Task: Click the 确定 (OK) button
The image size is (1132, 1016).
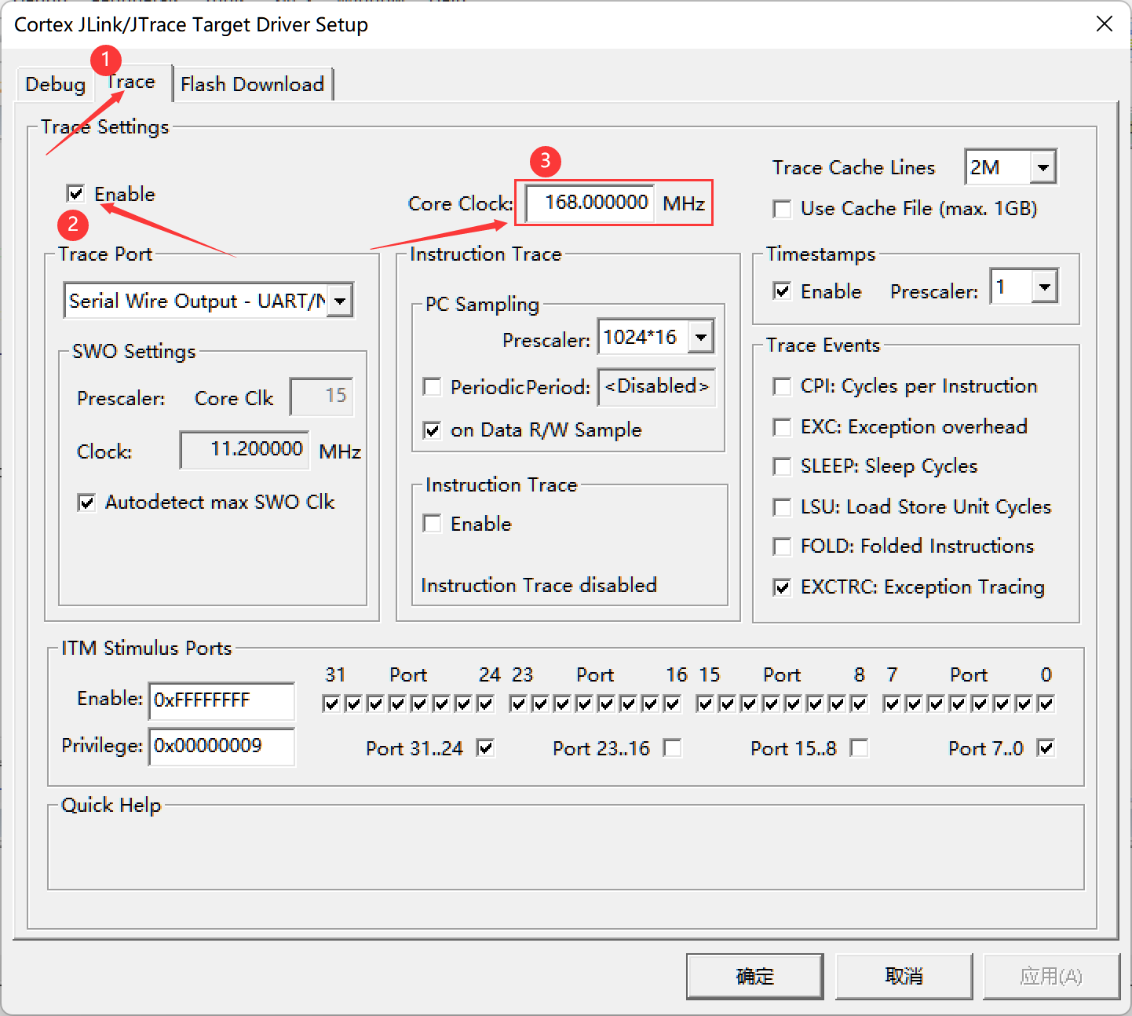Action: pos(754,976)
